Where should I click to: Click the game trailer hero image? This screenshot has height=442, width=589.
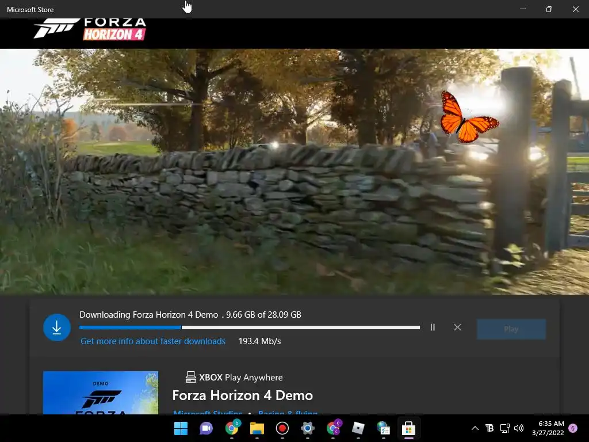click(294, 172)
